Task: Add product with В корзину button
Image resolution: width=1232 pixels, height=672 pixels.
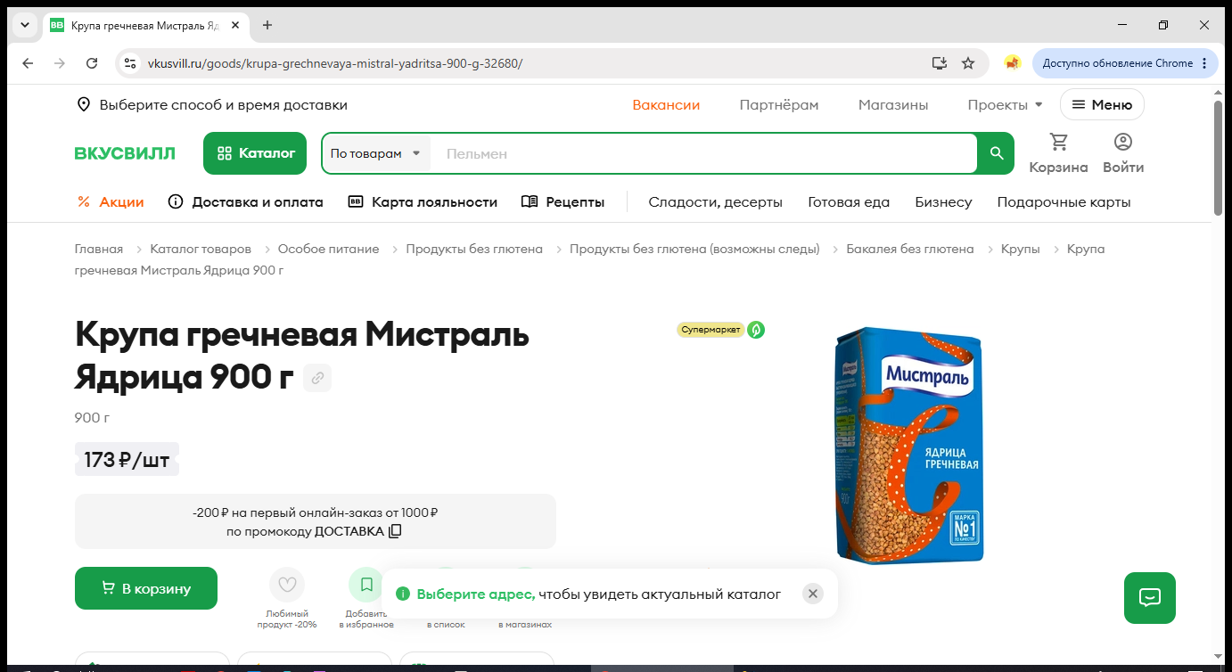Action: point(146,588)
